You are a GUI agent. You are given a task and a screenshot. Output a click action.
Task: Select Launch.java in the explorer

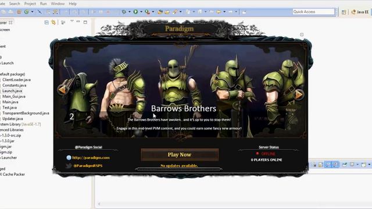(12, 91)
